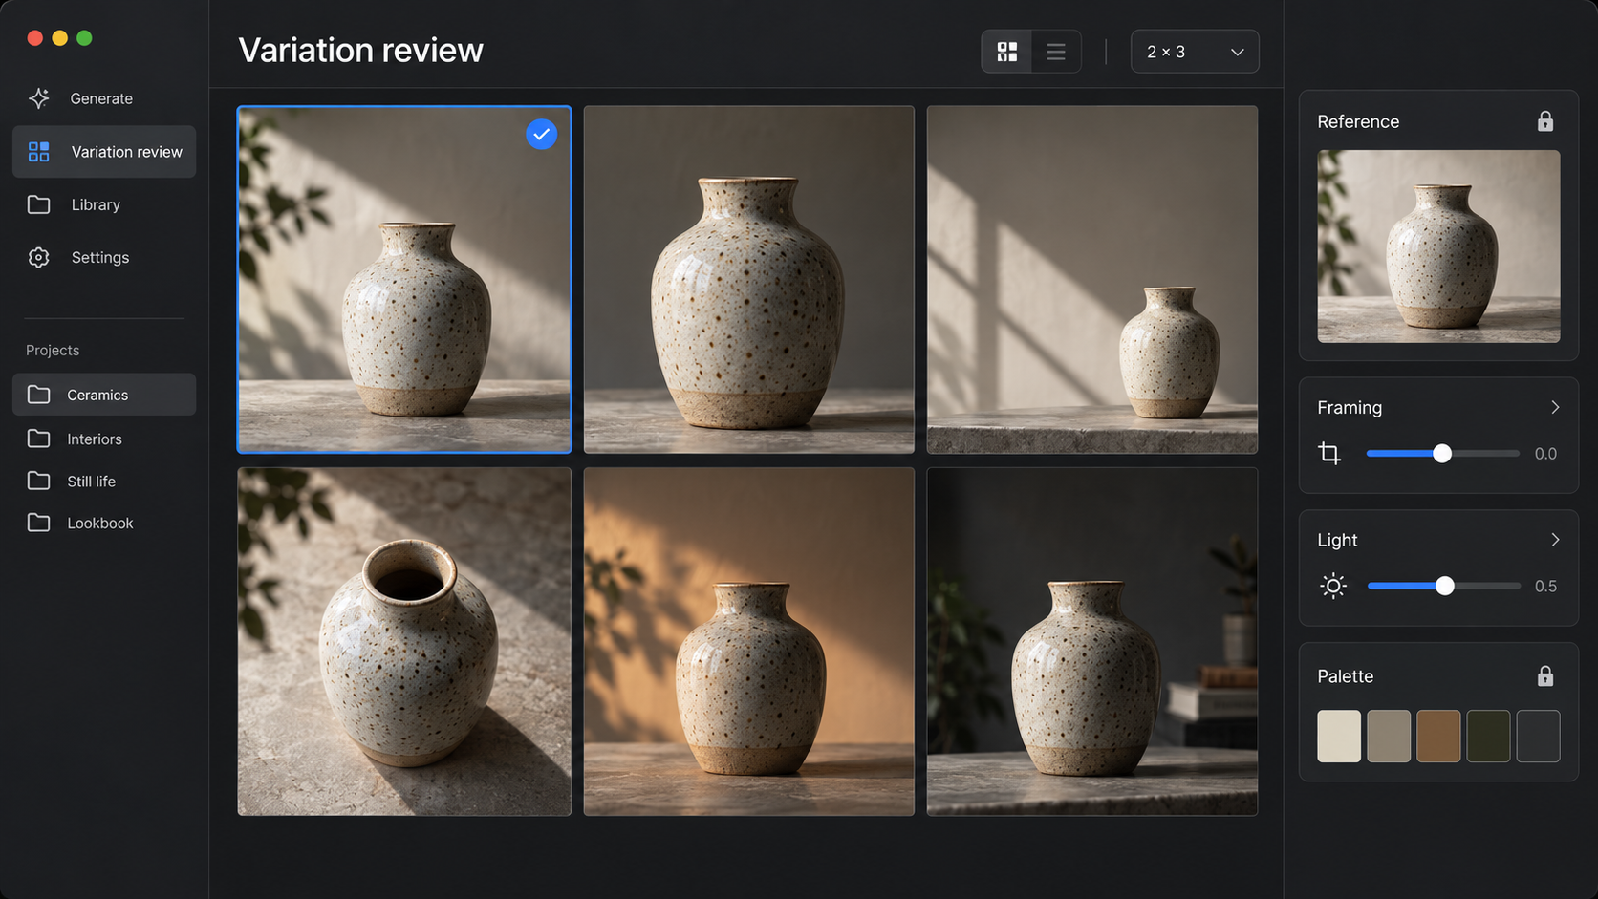Image resolution: width=1598 pixels, height=899 pixels.
Task: Toggle the Palette lock icon
Action: (1545, 676)
